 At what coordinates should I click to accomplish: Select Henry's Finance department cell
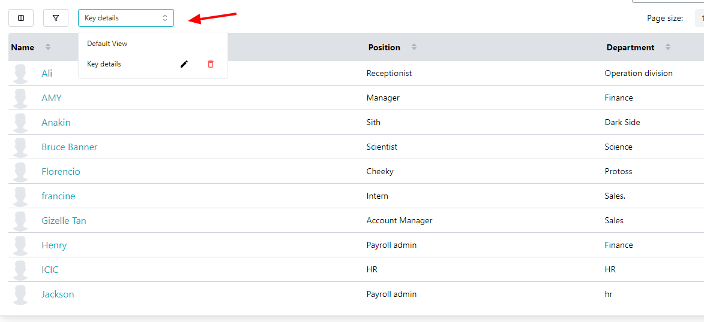click(619, 245)
